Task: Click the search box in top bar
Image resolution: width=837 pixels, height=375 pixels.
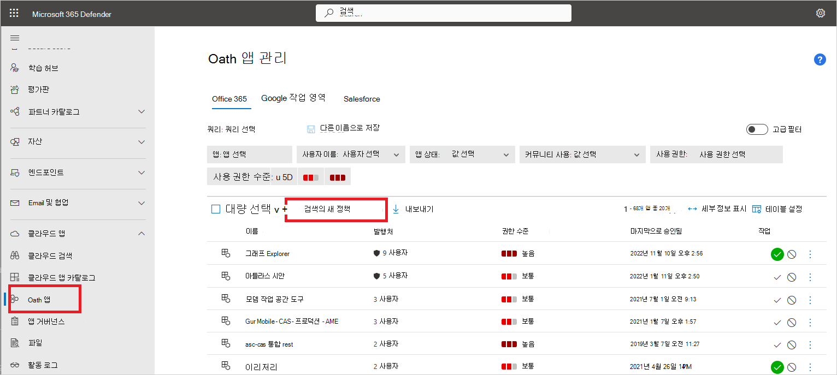Action: click(x=444, y=13)
